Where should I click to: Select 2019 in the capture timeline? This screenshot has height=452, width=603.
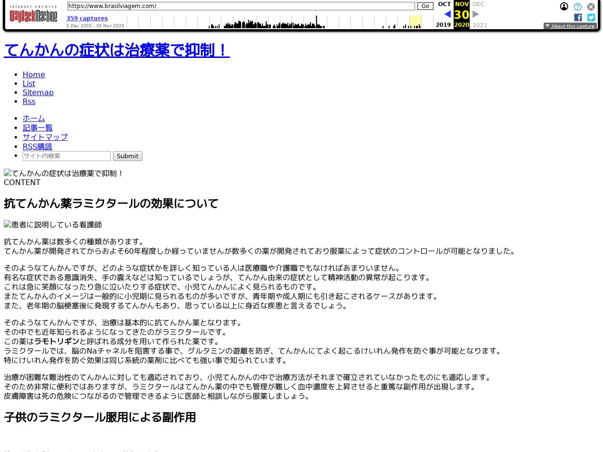(443, 25)
